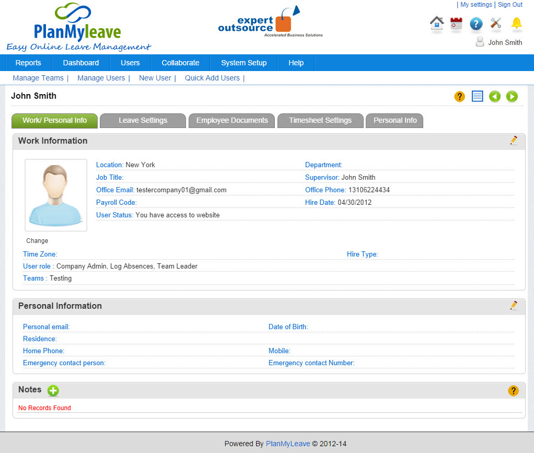Image resolution: width=534 pixels, height=453 pixels.
Task: Click the Quick Add Users link
Action: point(212,78)
